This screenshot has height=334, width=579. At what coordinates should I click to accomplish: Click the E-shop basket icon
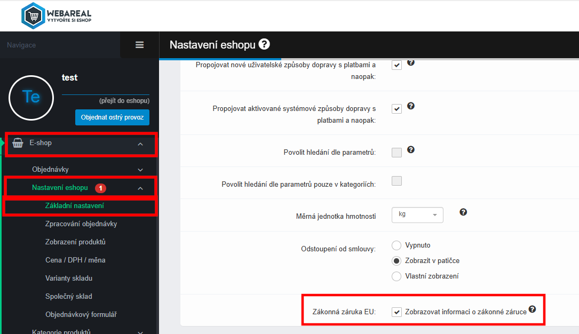click(x=18, y=143)
